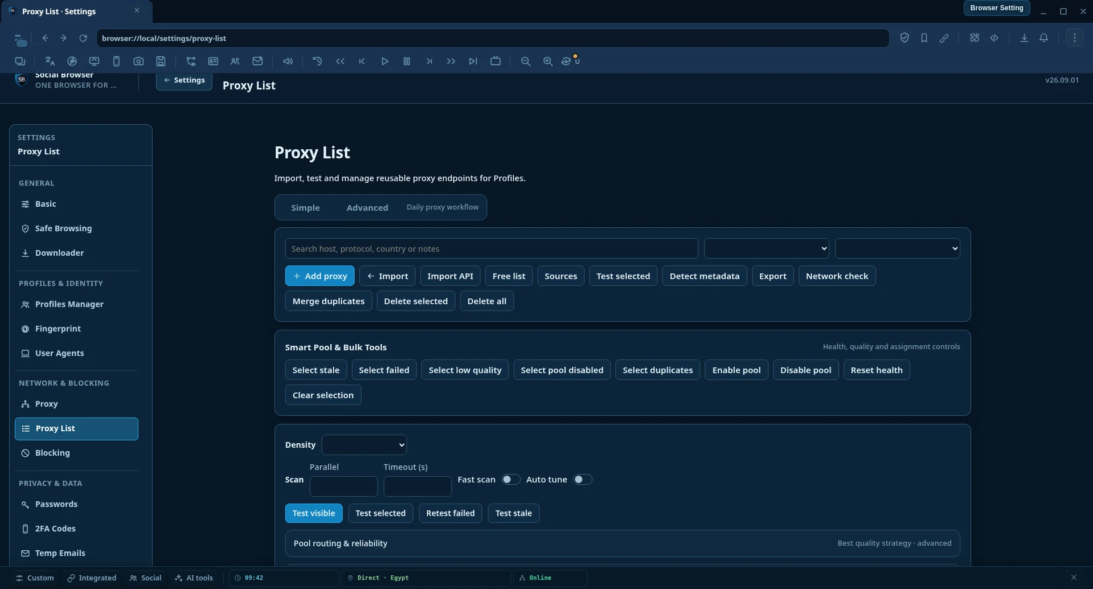Viewport: 1093px width, 589px height.
Task: Click the camera screenshot icon in toolbar
Action: point(138,61)
